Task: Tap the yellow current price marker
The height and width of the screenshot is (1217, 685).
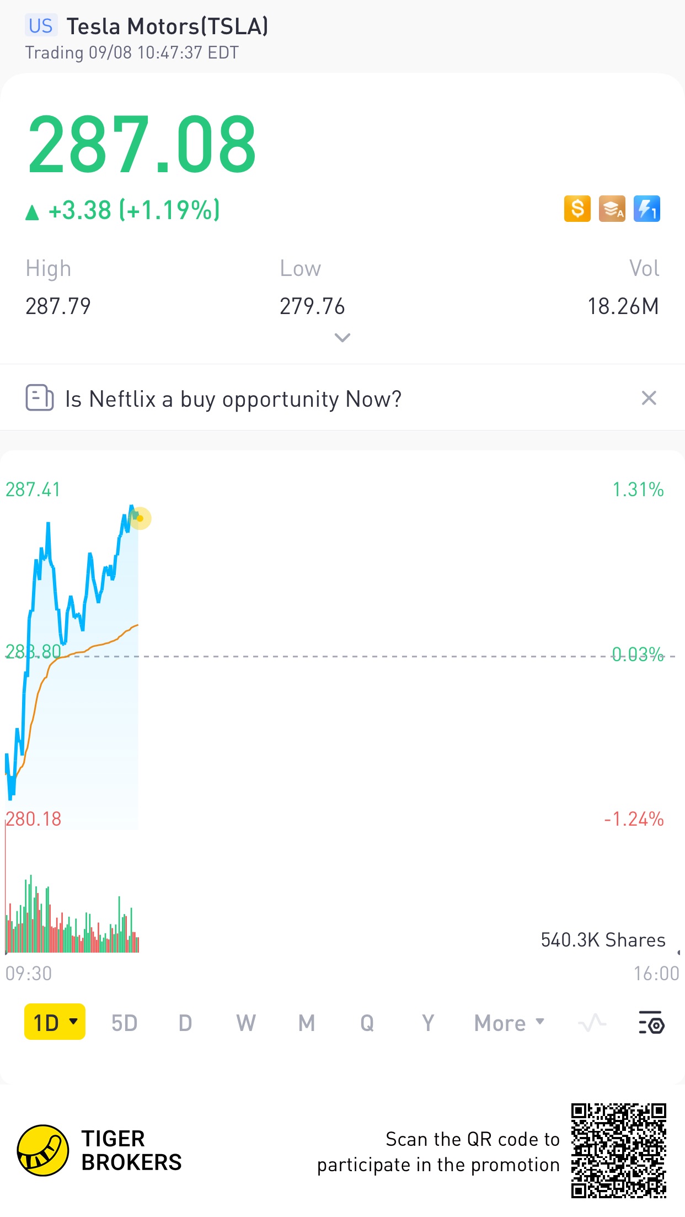Action: point(140,518)
